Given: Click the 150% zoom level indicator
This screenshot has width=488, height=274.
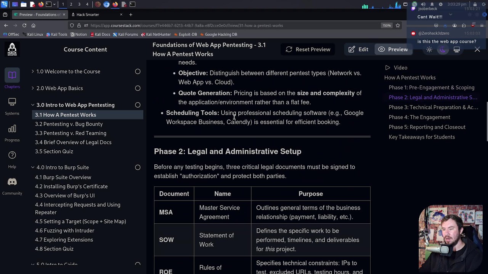Looking at the screenshot, I should [387, 25].
